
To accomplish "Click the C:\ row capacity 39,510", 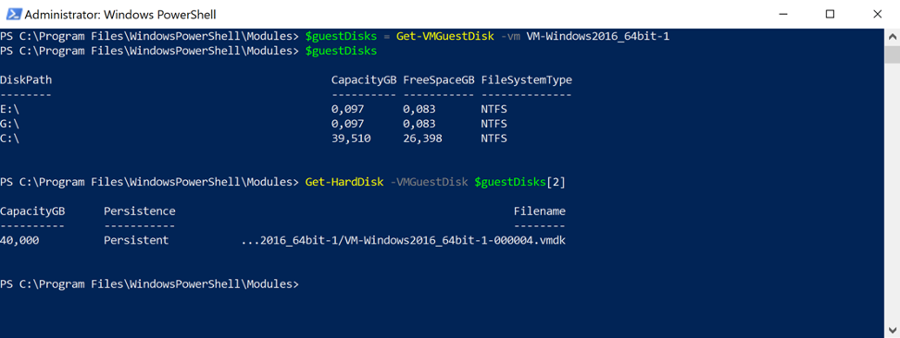I will (351, 139).
